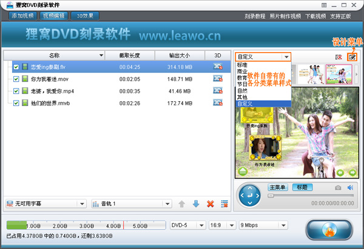Open the DVD-5 disc type dropdown
Image resolution: width=364 pixels, height=249 pixels.
(x=188, y=225)
